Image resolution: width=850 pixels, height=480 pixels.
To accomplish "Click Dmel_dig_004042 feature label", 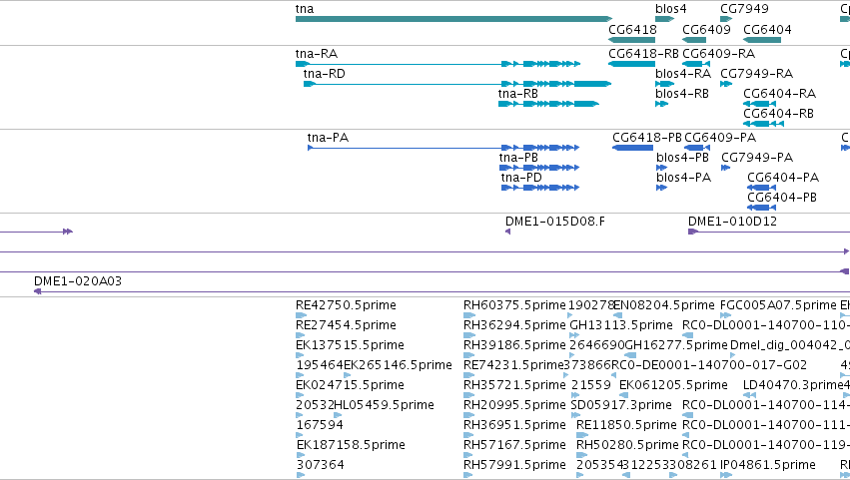I will pos(790,345).
